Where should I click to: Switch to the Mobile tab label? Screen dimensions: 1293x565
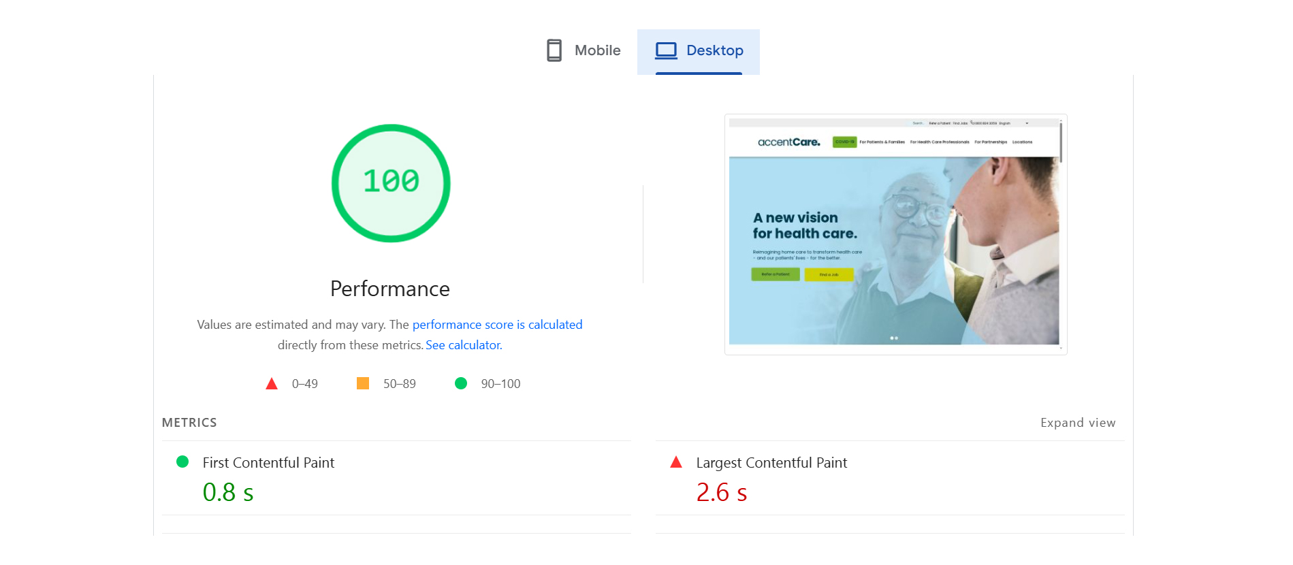[x=597, y=50]
